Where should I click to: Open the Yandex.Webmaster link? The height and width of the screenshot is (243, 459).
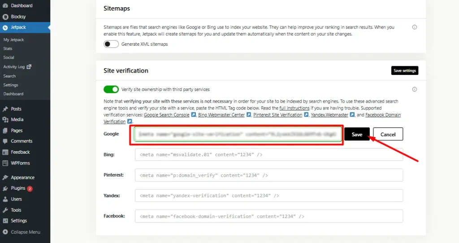pyautogui.click(x=329, y=115)
